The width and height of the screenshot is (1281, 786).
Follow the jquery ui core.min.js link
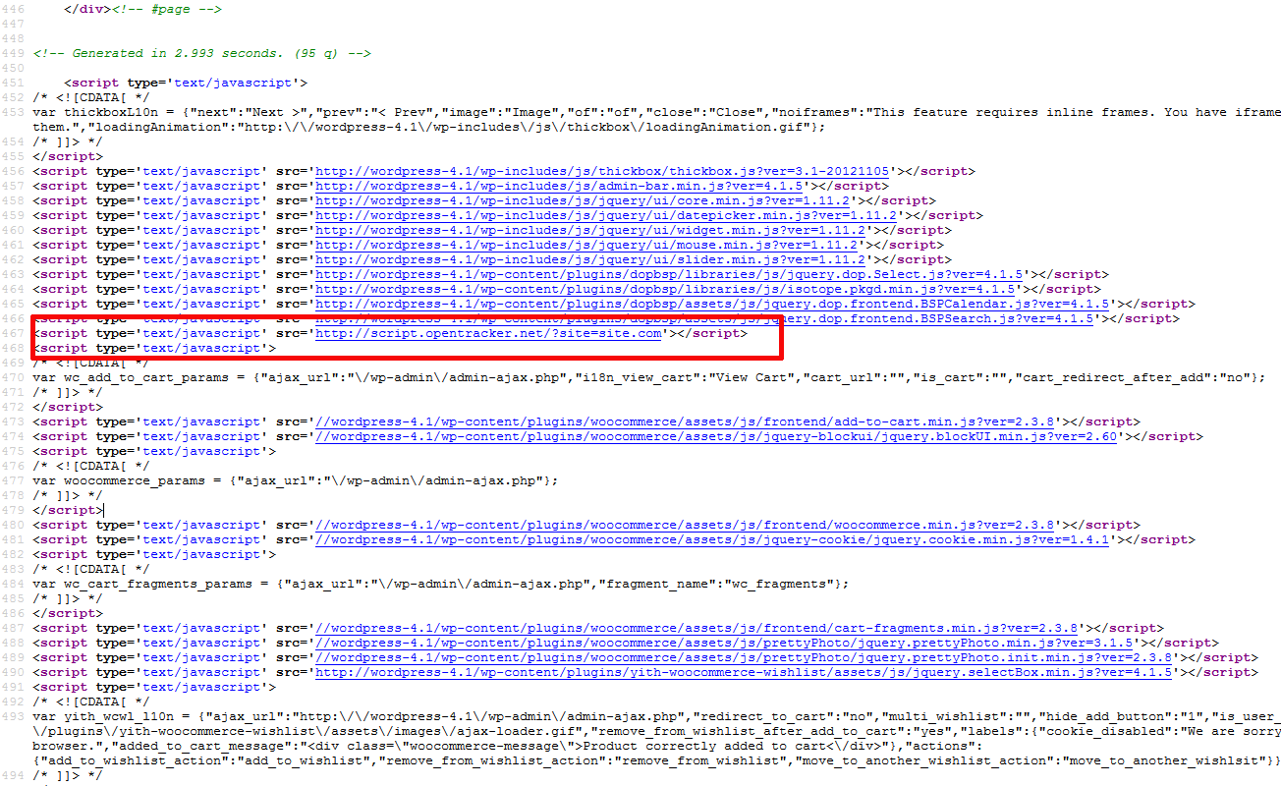[584, 200]
